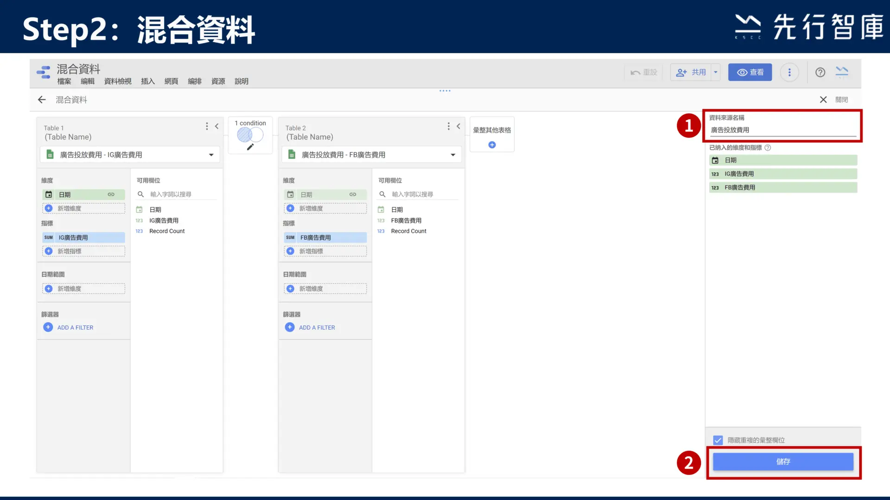This screenshot has width=890, height=500.
Task: Open the 編排 menu
Action: pos(195,81)
